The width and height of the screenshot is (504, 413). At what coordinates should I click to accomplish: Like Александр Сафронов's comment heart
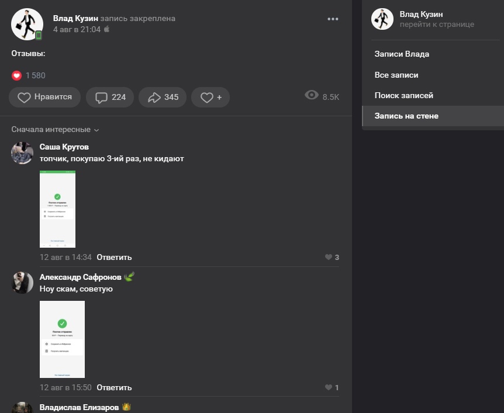(x=329, y=387)
